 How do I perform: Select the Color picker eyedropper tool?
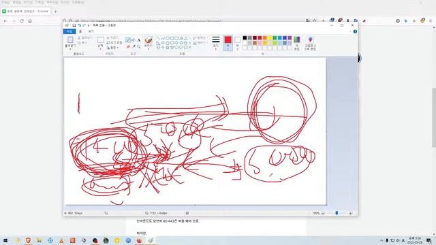pyautogui.click(x=134, y=47)
